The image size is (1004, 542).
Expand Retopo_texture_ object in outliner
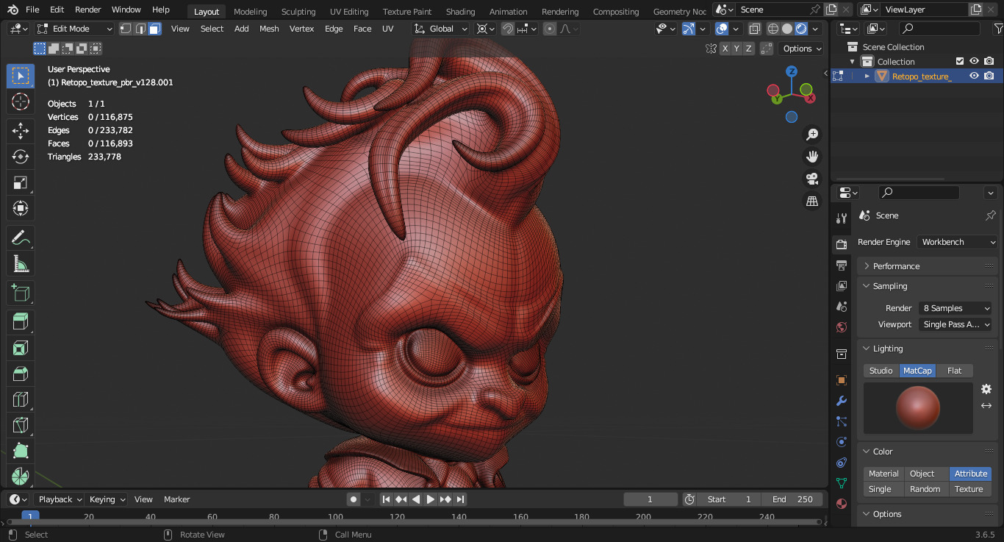coord(867,76)
